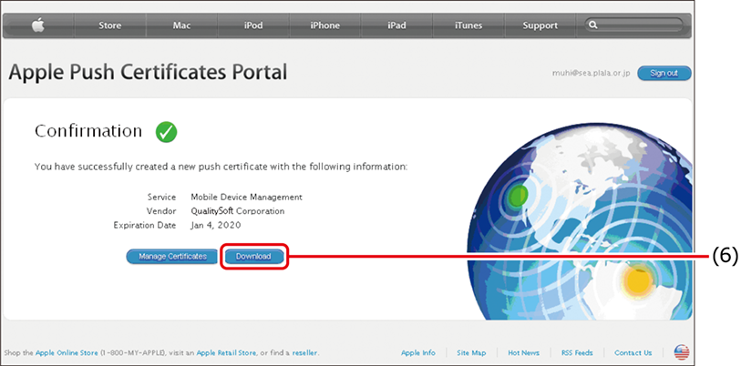This screenshot has height=366, width=741.
Task: Click the Apple Push Certificates Portal heading
Action: (148, 72)
